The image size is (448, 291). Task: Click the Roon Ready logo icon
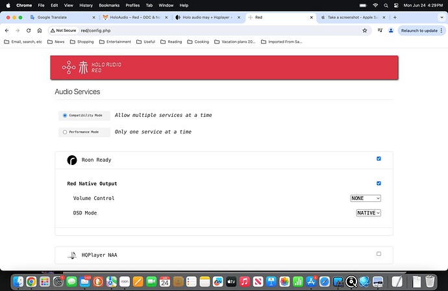point(72,160)
